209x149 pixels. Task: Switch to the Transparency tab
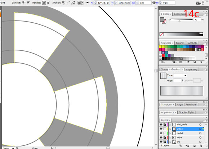pos(191,69)
